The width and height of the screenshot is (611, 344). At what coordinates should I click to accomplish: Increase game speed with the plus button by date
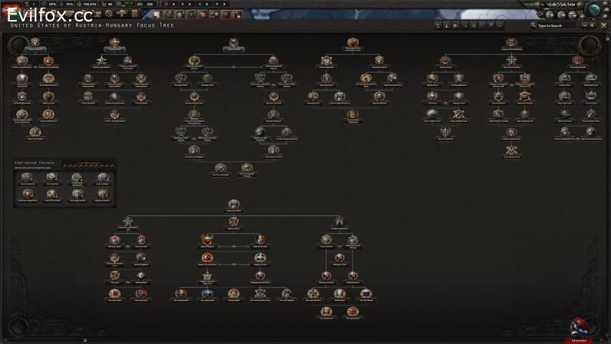click(x=579, y=5)
